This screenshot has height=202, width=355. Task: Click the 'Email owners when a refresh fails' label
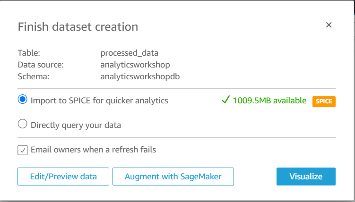tap(93, 150)
